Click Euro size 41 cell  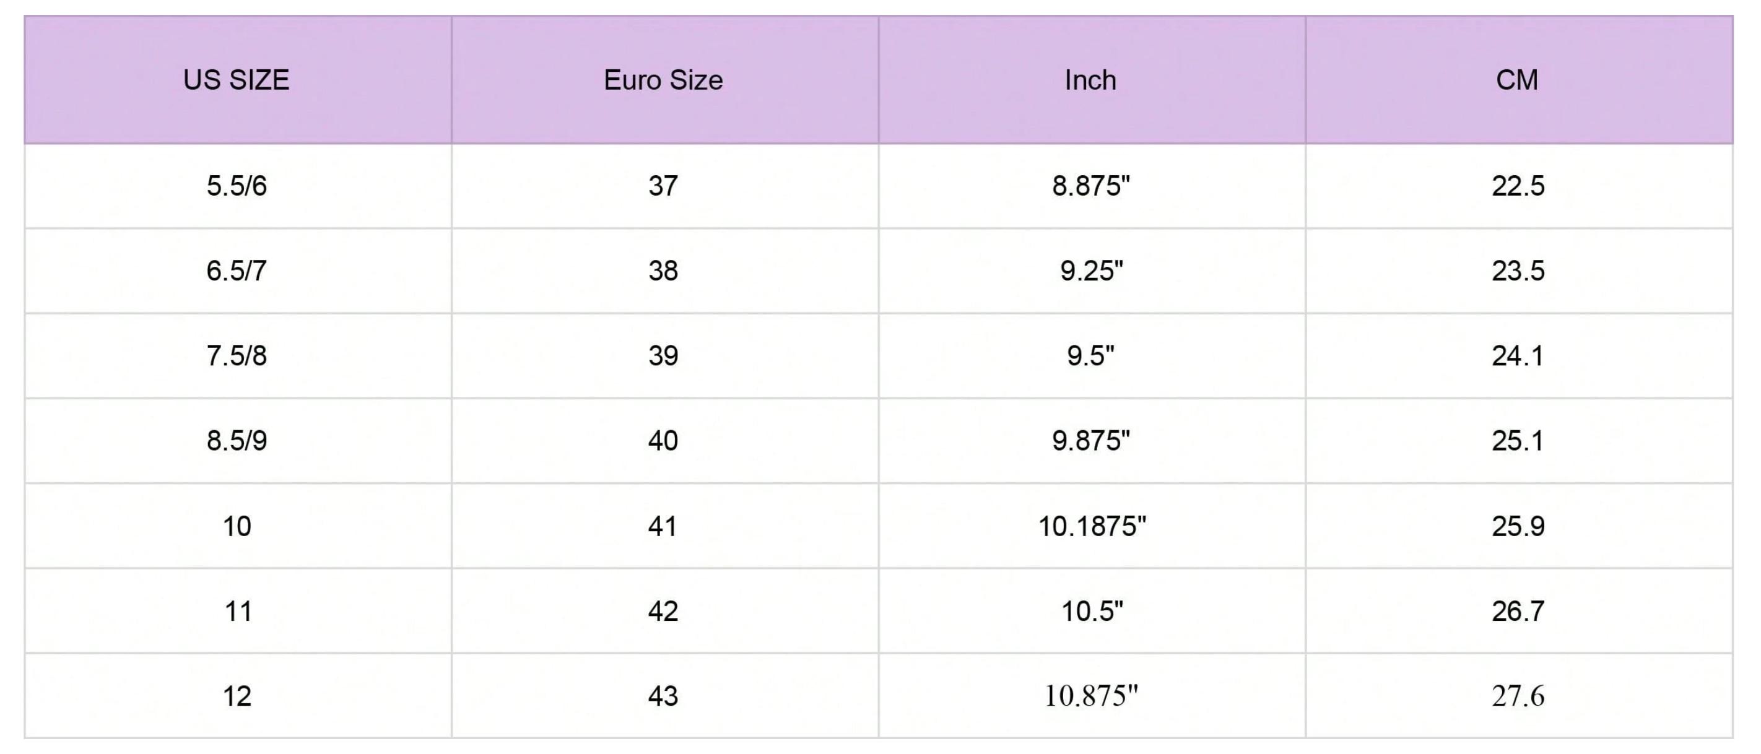pos(663,526)
